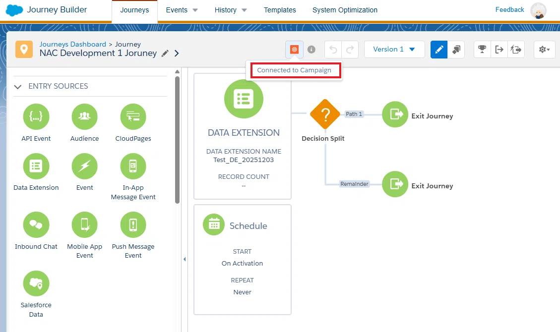Edit journey name with pencil icon
The width and height of the screenshot is (560, 332).
(165, 54)
